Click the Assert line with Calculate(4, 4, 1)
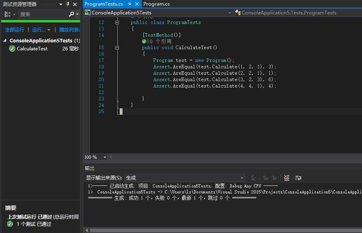The height and width of the screenshot is (233, 362). click(x=215, y=86)
